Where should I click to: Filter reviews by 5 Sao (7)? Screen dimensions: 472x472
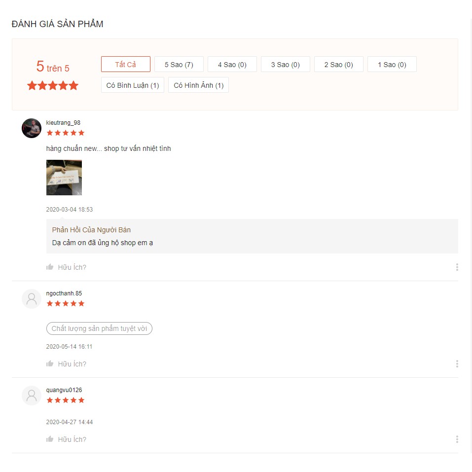coord(179,65)
